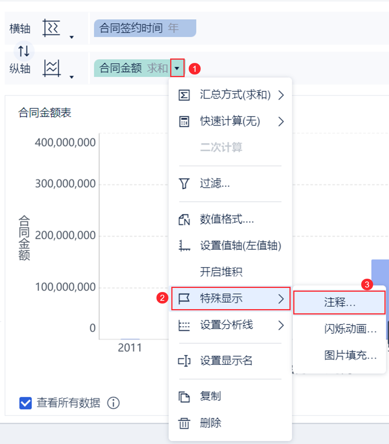Image resolution: width=389 pixels, height=444 pixels.
Task: Choose 图片填充... in the submenu
Action: [x=339, y=356]
